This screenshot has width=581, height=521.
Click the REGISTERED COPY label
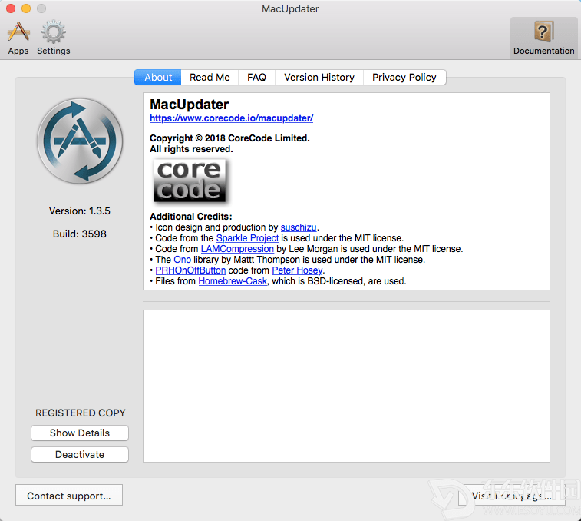point(81,413)
